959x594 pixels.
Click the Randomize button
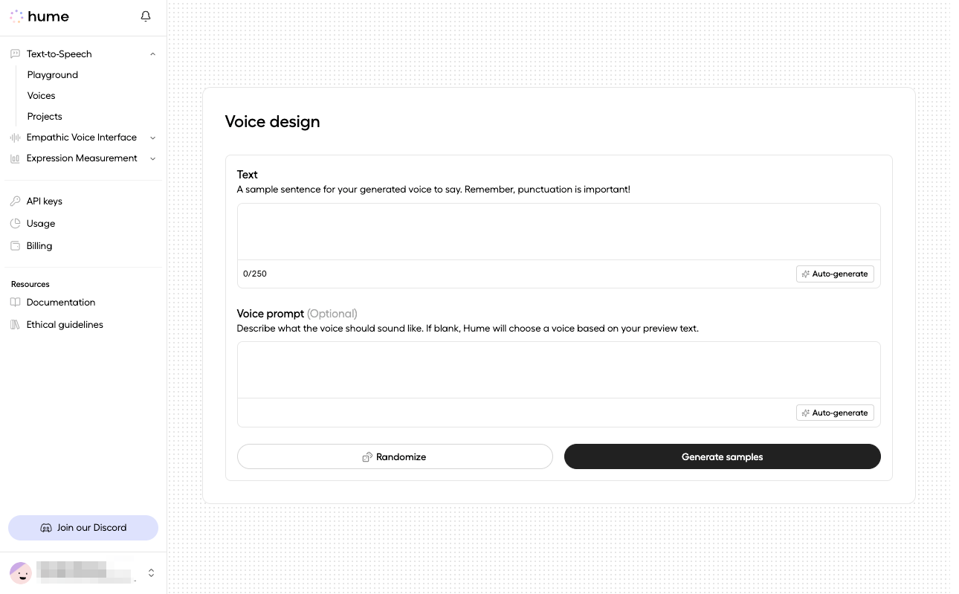(x=395, y=456)
